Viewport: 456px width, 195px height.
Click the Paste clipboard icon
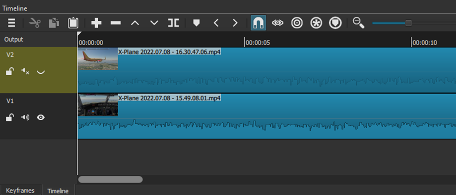73,23
